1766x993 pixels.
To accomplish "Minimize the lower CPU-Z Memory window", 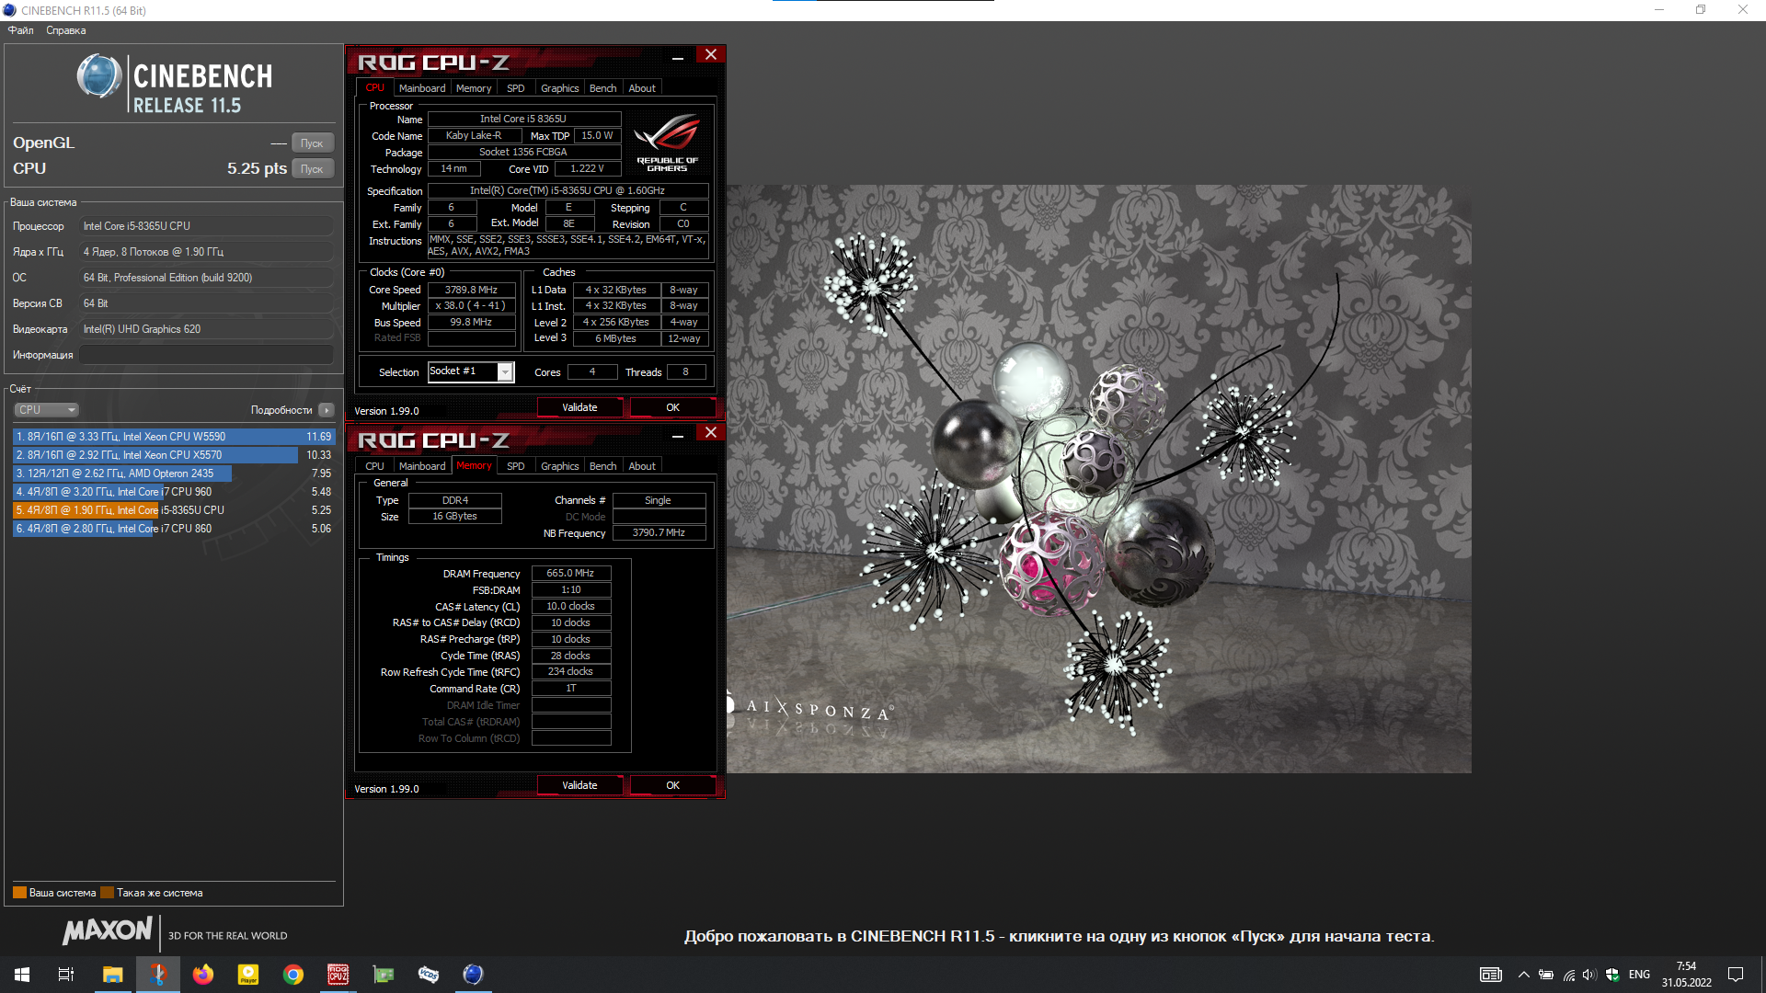I will pyautogui.click(x=678, y=436).
